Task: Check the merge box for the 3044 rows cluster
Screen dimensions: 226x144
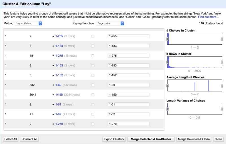Action: pos(93,95)
